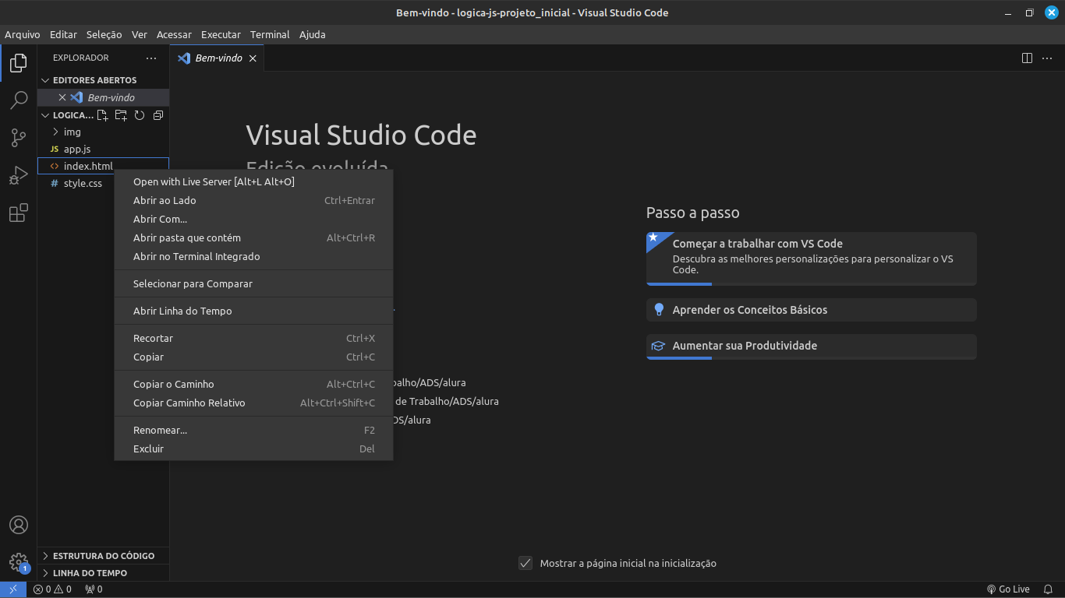The image size is (1065, 598).
Task: Collapse all folders in explorer icon
Action: click(x=158, y=115)
